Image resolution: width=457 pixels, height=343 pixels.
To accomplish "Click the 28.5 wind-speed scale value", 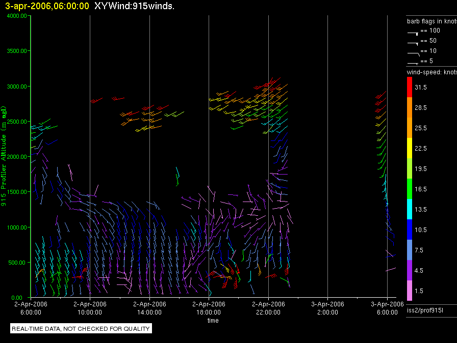I will click(421, 108).
